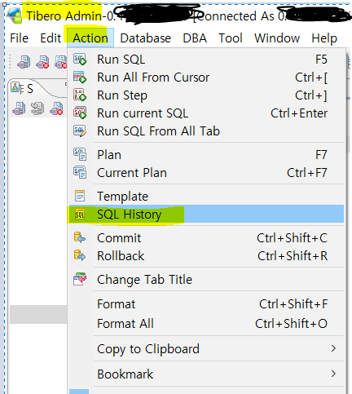Choose Run SQL From All Tab
Image resolution: width=352 pixels, height=394 pixels.
click(206, 131)
